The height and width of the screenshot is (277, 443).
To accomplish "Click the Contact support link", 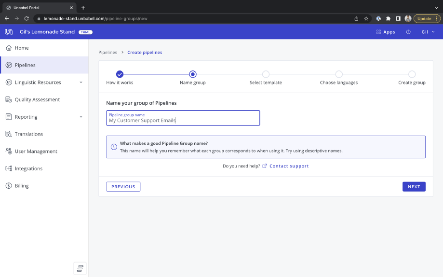I will (x=289, y=166).
